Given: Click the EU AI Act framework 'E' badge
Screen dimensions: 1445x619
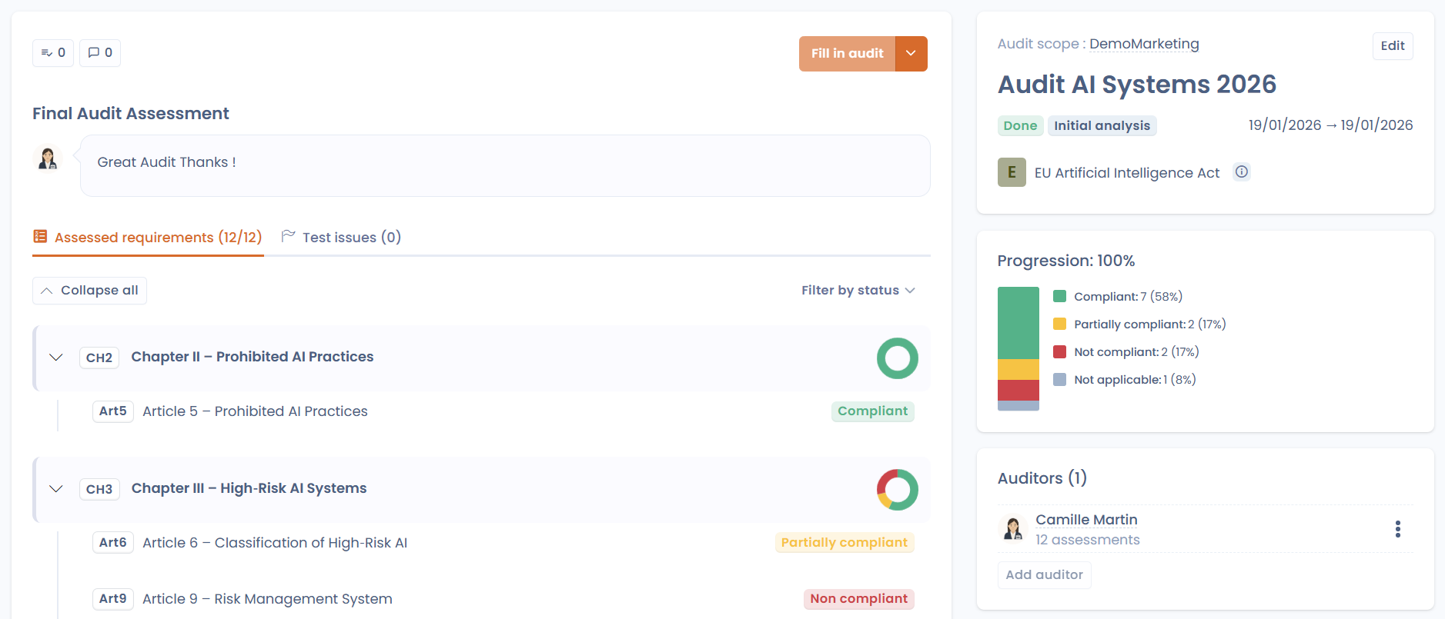Looking at the screenshot, I should 1012,172.
